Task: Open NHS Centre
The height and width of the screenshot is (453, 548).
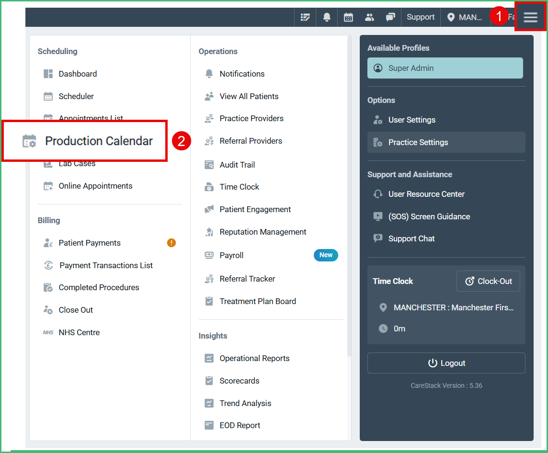Action: 80,332
